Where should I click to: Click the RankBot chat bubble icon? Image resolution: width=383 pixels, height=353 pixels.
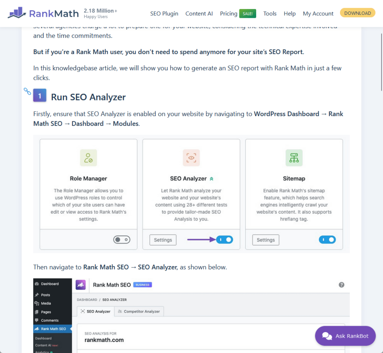click(327, 336)
